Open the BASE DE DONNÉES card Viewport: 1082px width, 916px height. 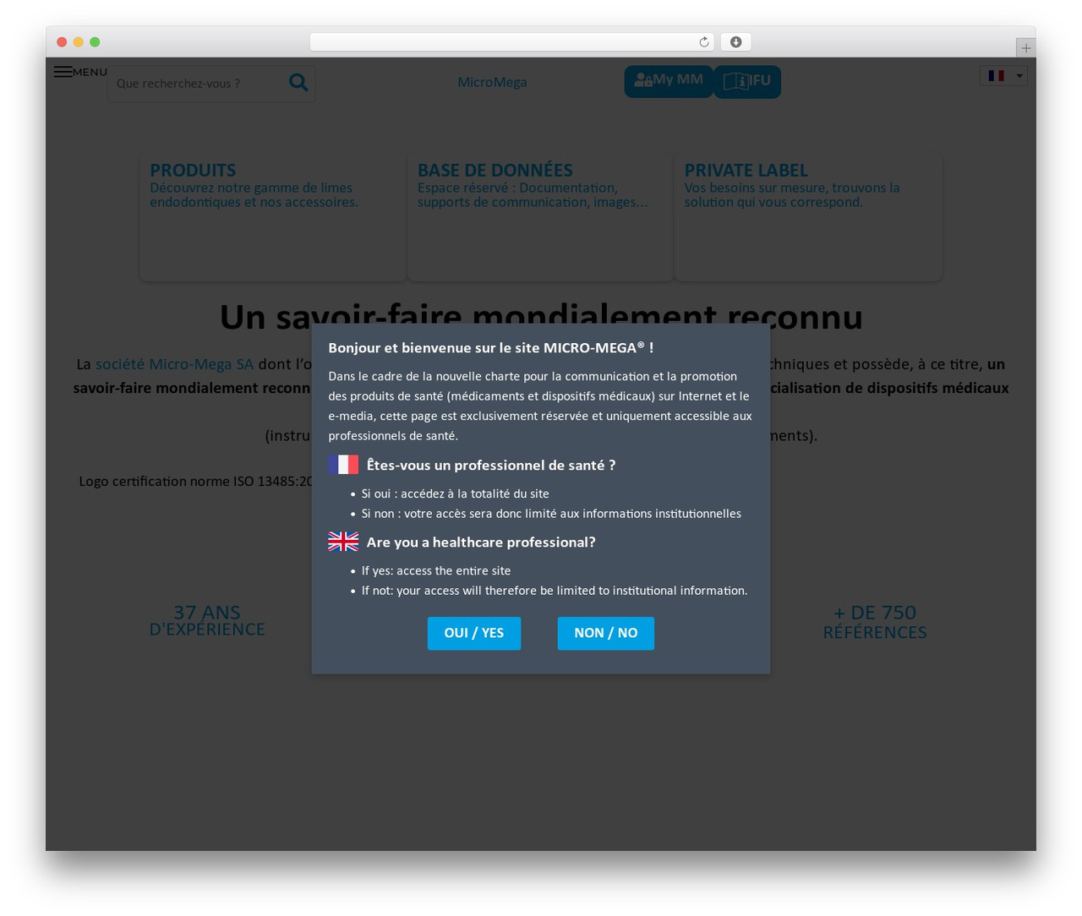click(540, 217)
